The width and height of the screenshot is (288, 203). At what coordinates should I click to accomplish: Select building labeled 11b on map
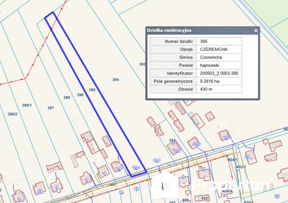(197, 144)
